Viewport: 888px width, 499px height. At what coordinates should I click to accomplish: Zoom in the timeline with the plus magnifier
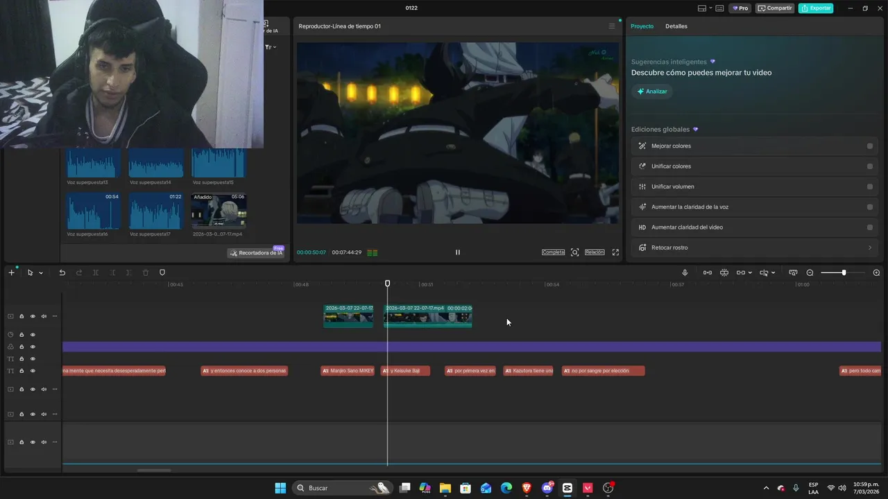(876, 272)
